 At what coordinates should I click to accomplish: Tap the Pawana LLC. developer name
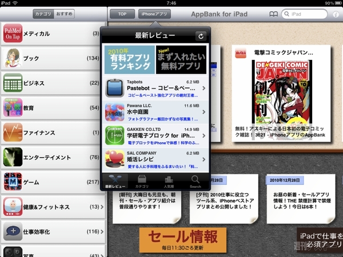139,106
